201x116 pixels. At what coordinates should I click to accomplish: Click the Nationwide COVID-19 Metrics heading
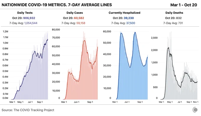(57, 5)
